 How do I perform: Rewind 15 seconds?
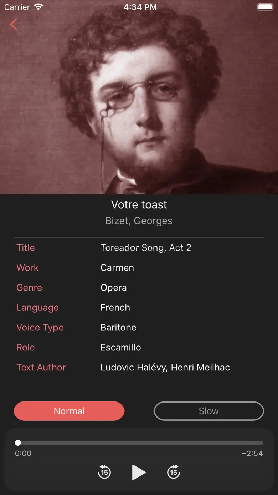(x=104, y=472)
